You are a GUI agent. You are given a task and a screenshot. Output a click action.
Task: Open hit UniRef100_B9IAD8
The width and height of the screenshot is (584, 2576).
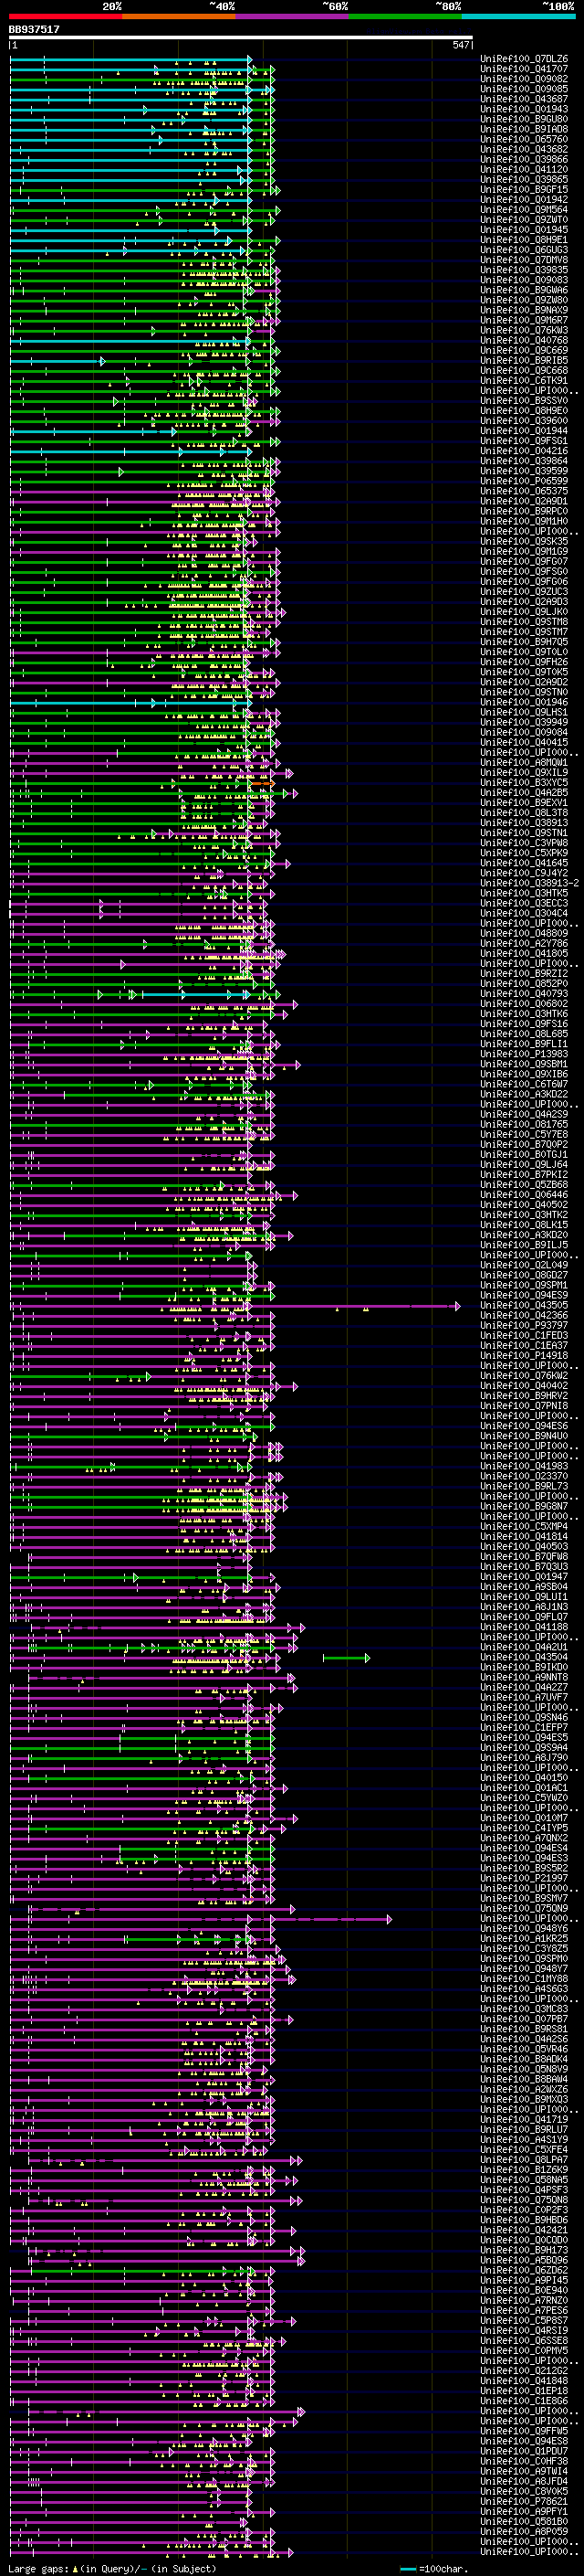(x=524, y=129)
